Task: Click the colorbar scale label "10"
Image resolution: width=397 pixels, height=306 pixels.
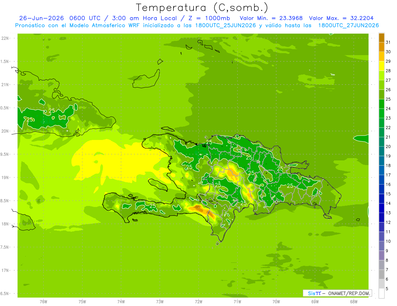Action: click(388, 241)
